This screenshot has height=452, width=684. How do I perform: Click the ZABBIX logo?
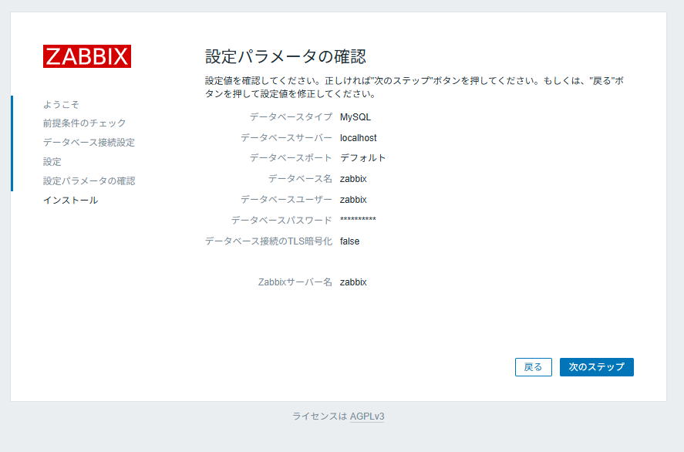(87, 56)
